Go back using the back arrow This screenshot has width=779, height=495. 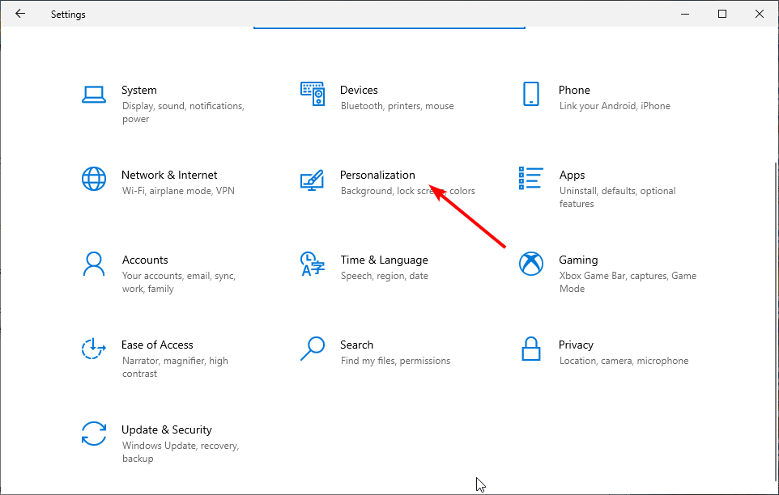point(20,14)
